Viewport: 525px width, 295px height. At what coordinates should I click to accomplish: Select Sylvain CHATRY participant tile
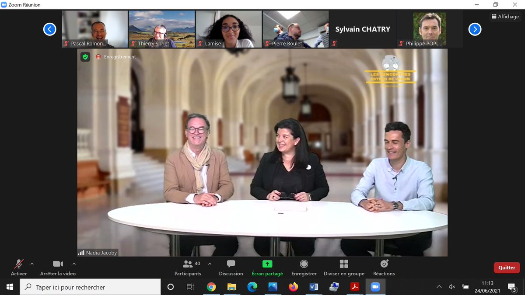click(363, 29)
